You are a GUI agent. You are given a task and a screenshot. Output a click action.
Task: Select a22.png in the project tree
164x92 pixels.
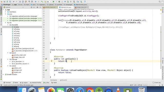click(x=17, y=42)
